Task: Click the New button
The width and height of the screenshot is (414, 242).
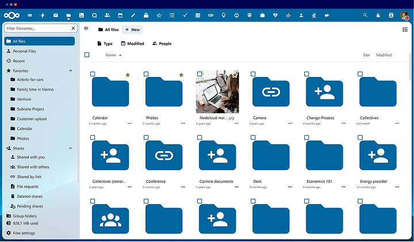Action: click(132, 29)
